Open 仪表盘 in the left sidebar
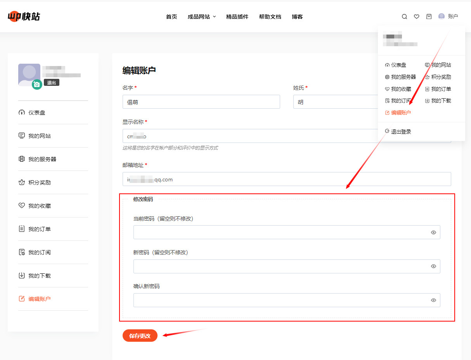471x360 pixels. pyautogui.click(x=36, y=113)
